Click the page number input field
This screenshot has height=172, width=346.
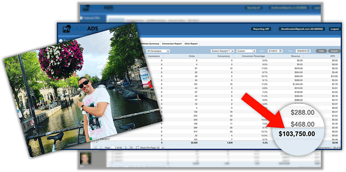[114, 148]
